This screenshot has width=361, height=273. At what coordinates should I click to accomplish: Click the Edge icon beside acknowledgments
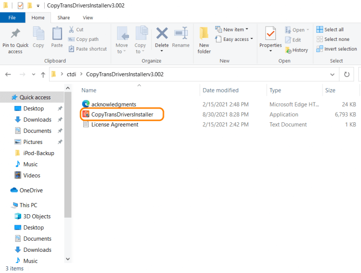[x=86, y=104]
